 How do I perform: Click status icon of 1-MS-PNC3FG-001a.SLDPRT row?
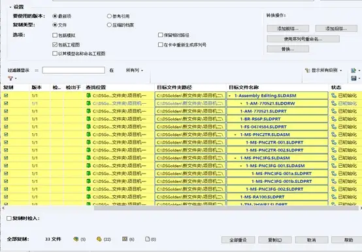pos(334,174)
